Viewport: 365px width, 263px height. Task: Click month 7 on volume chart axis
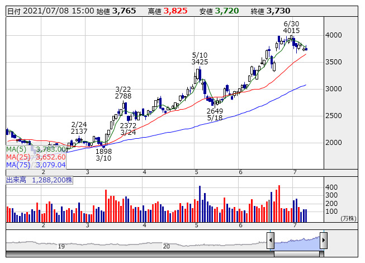295,226
